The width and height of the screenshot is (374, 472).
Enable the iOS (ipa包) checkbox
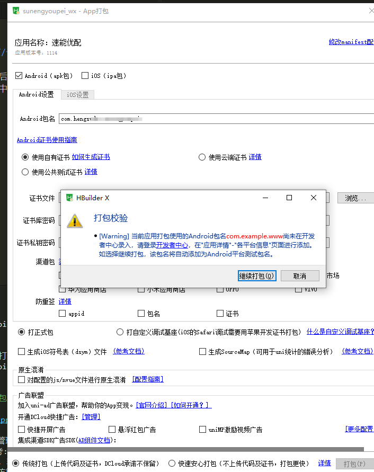[x=85, y=76]
